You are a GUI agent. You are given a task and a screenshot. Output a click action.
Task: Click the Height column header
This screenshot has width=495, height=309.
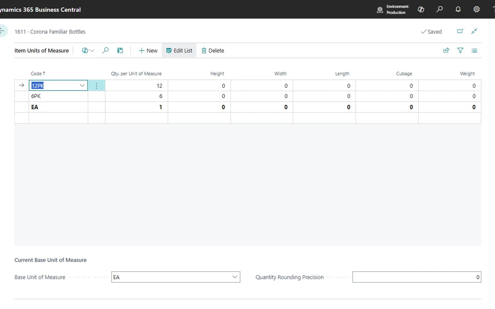click(x=217, y=74)
